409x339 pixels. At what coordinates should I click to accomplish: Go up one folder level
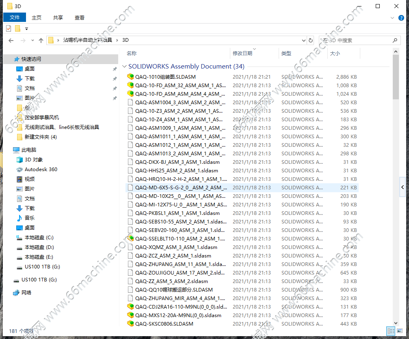[41, 41]
